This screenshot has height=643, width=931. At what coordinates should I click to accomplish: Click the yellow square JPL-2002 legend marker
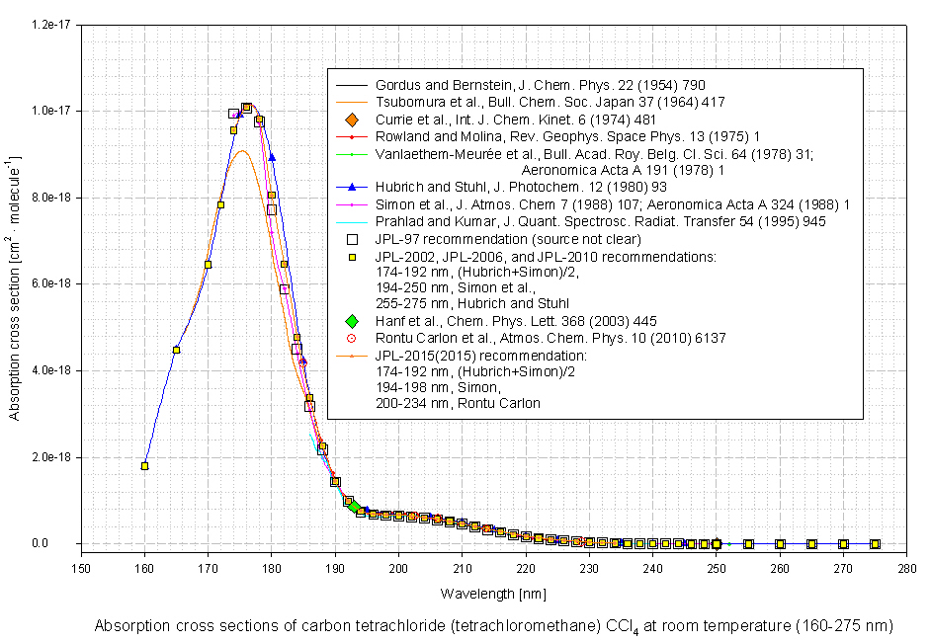click(x=350, y=255)
